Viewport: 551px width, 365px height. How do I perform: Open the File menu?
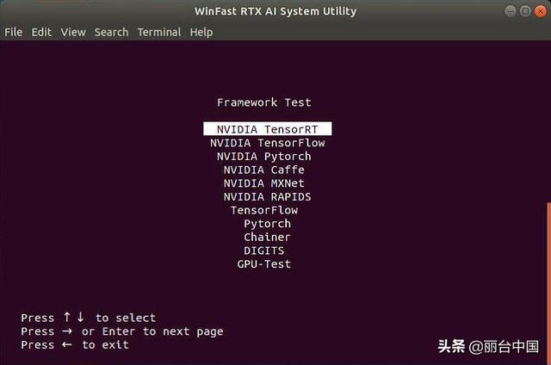(x=14, y=33)
